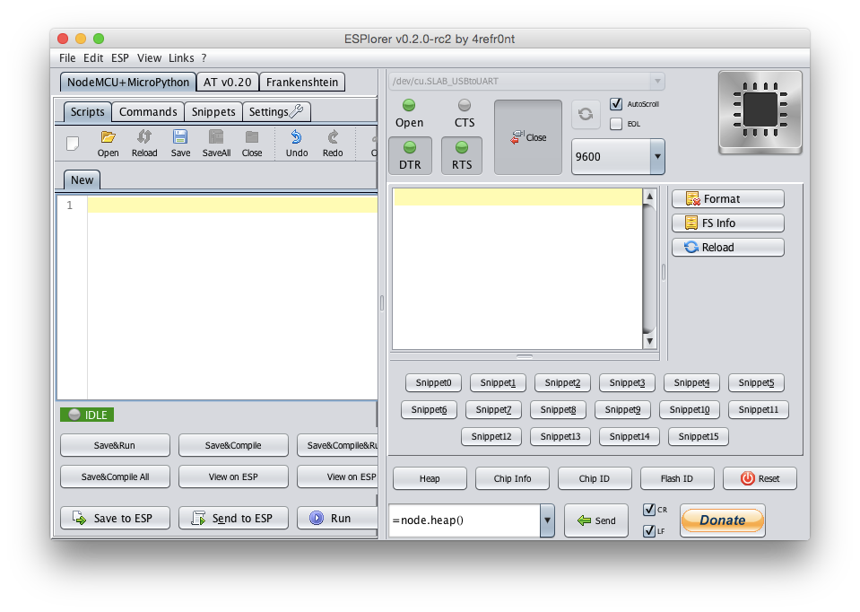Click the Format button in the right panel

[727, 198]
